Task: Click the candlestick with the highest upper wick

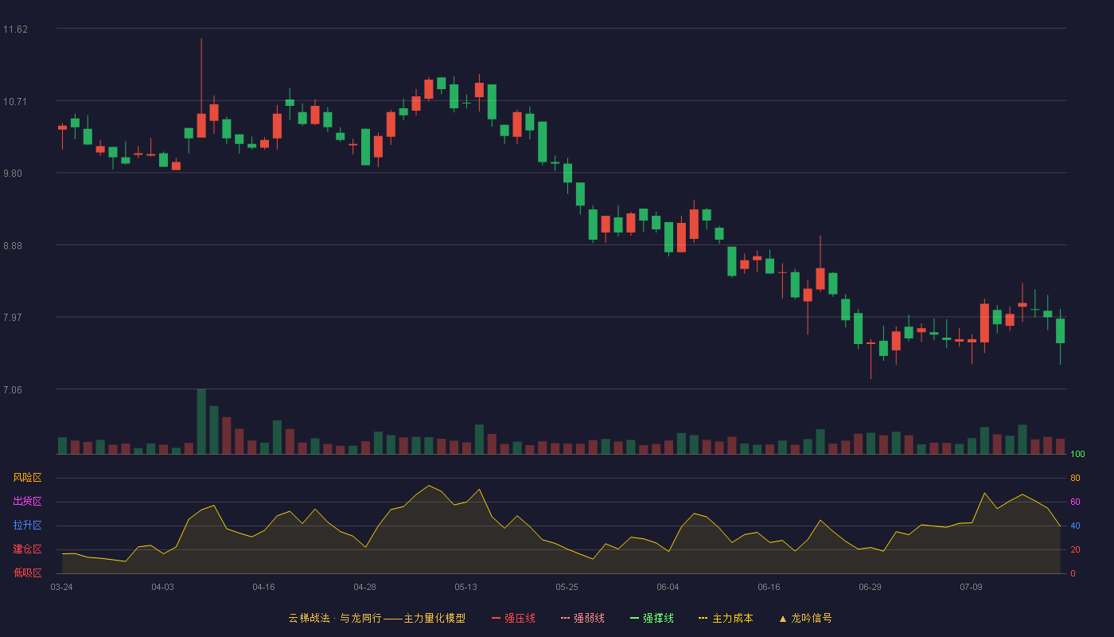Action: click(x=201, y=125)
